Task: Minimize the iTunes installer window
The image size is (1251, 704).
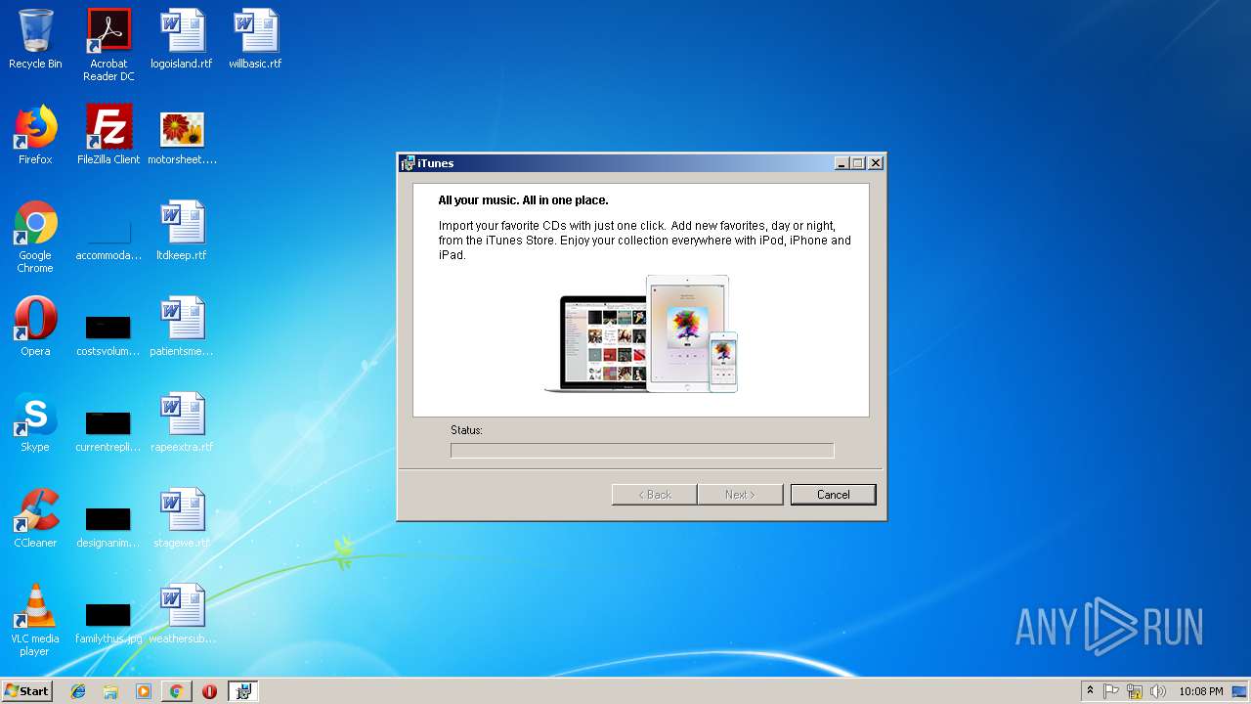Action: point(841,163)
